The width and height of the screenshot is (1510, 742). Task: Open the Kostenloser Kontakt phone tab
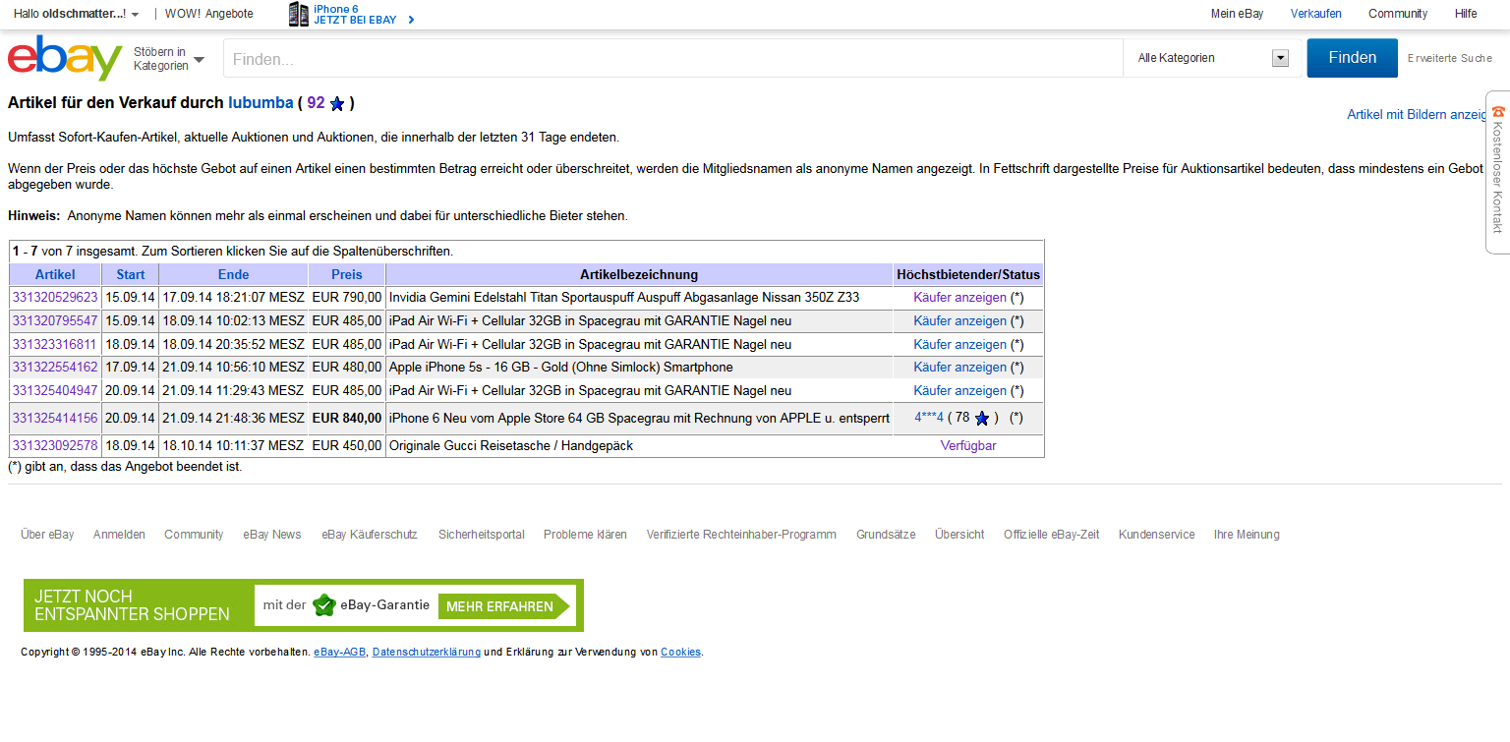tap(1497, 172)
